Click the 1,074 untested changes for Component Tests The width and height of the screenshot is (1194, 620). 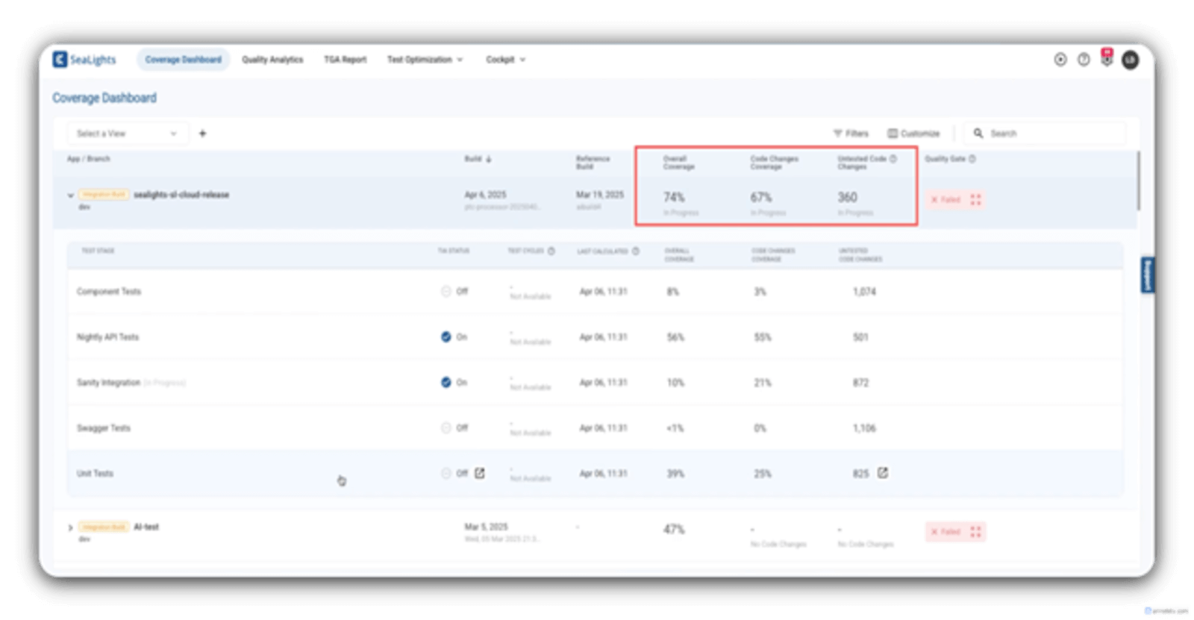pyautogui.click(x=864, y=292)
